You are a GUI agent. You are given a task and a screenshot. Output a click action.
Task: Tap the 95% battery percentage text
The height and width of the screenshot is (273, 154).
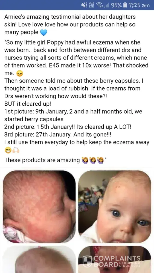116,5
